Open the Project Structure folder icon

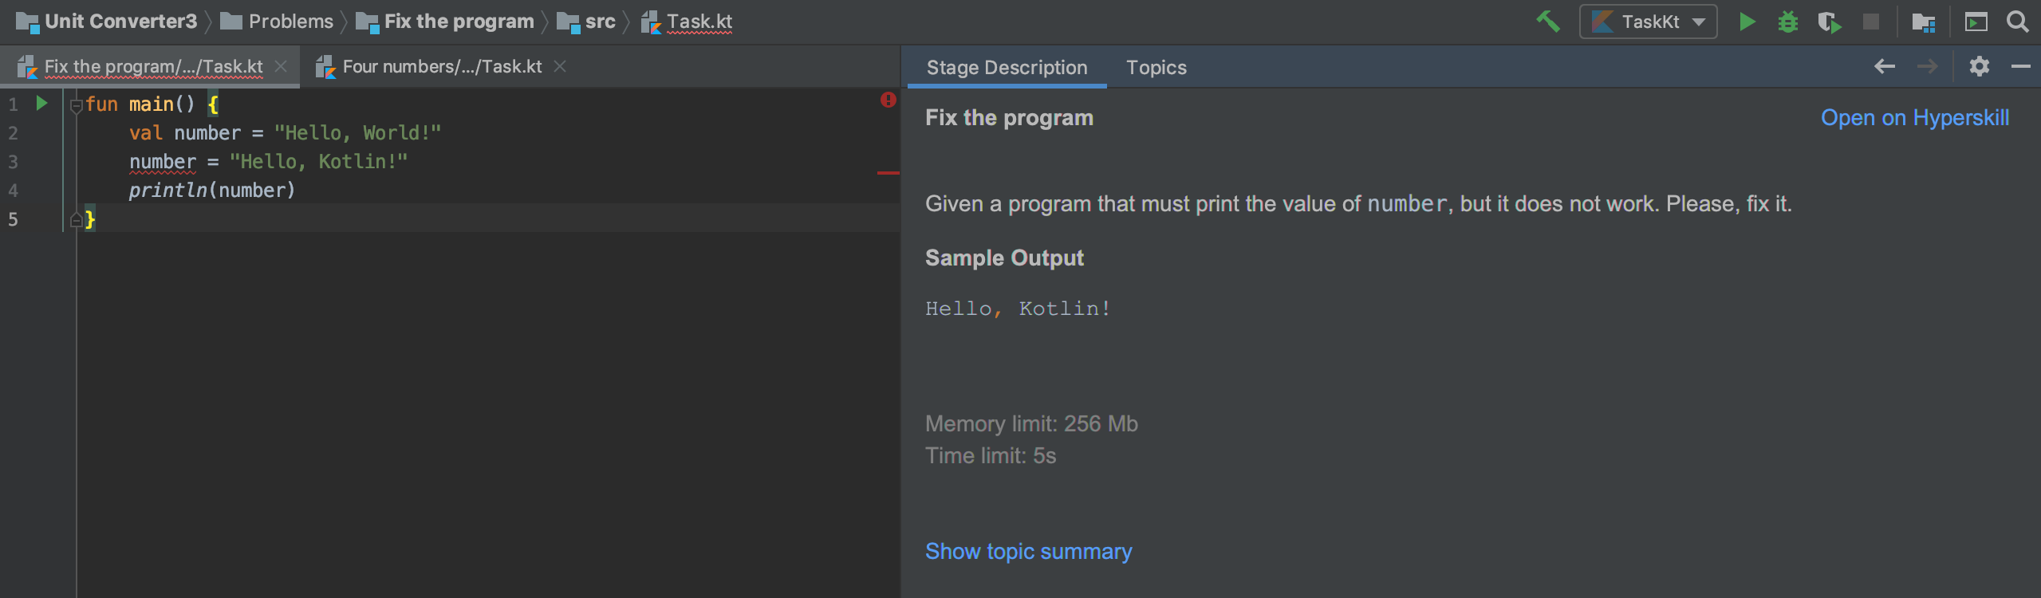tap(1924, 22)
